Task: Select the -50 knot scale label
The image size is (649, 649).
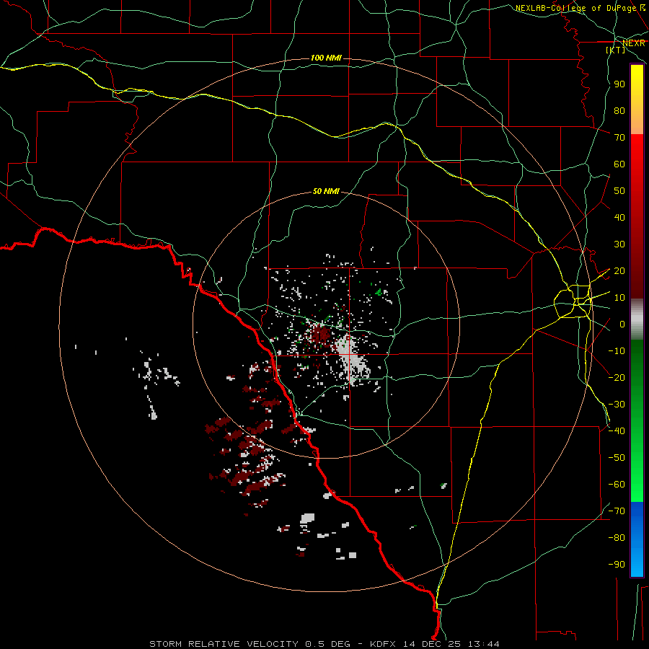Action: [x=617, y=457]
